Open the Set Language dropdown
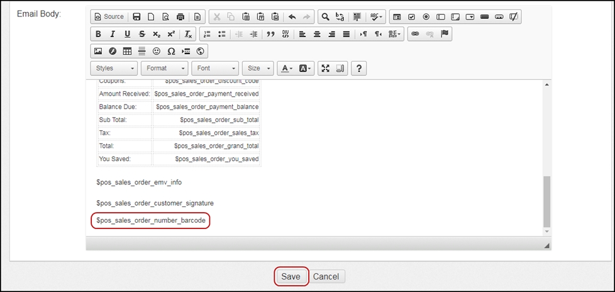 [394, 34]
